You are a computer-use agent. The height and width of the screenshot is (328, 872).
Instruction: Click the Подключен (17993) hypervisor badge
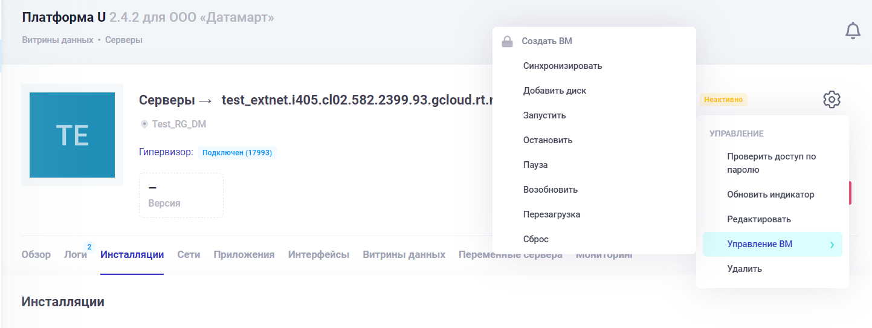click(237, 153)
